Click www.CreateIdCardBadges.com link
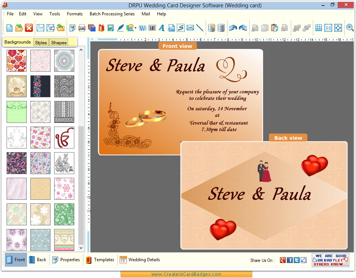 pyautogui.click(x=186, y=274)
